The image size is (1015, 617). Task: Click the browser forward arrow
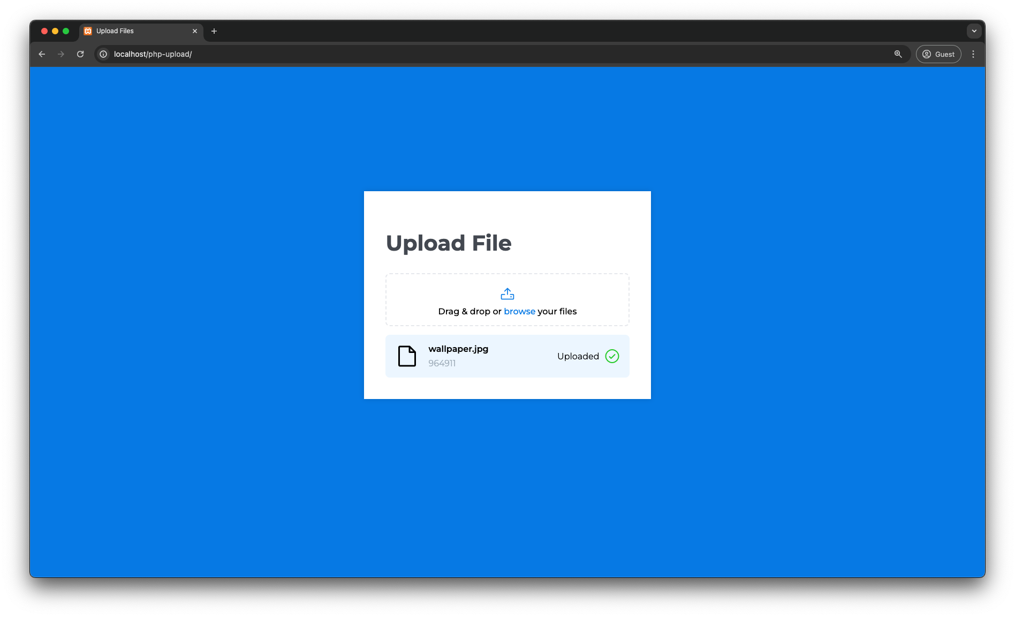click(61, 54)
